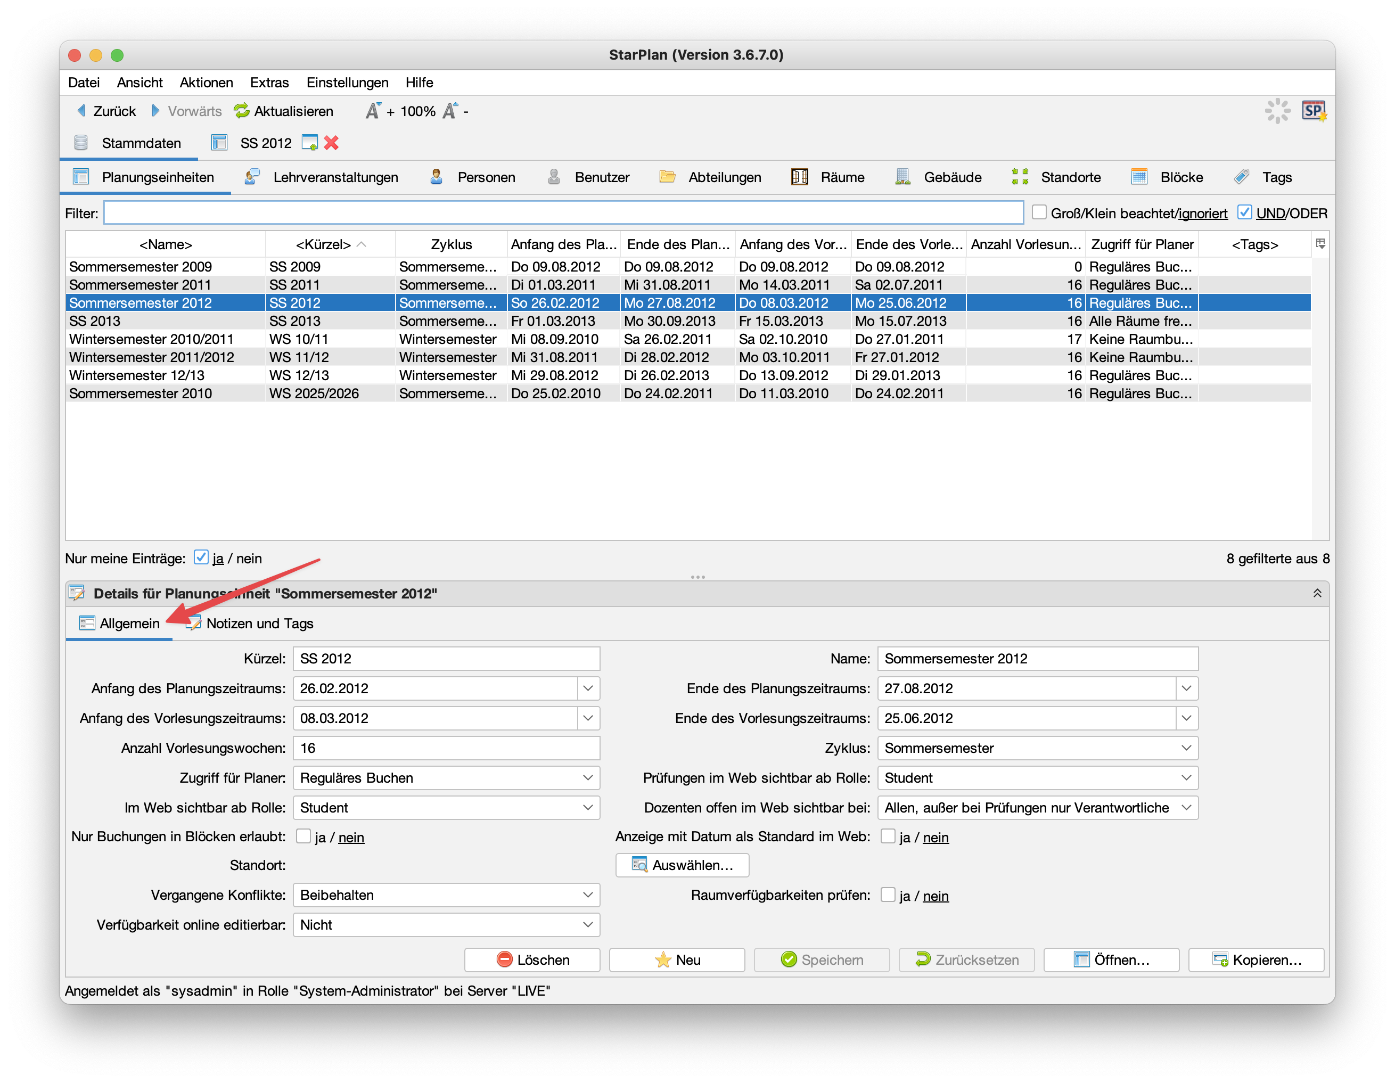Toggle the Groß/Klein beachtet checkbox

[x=1039, y=212]
